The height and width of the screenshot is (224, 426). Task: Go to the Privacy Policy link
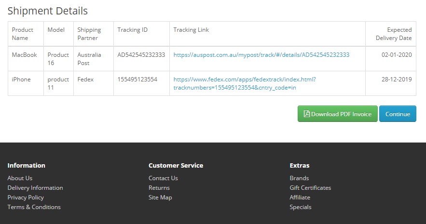26,198
